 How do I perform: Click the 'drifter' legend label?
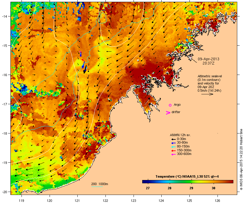tap(176, 112)
